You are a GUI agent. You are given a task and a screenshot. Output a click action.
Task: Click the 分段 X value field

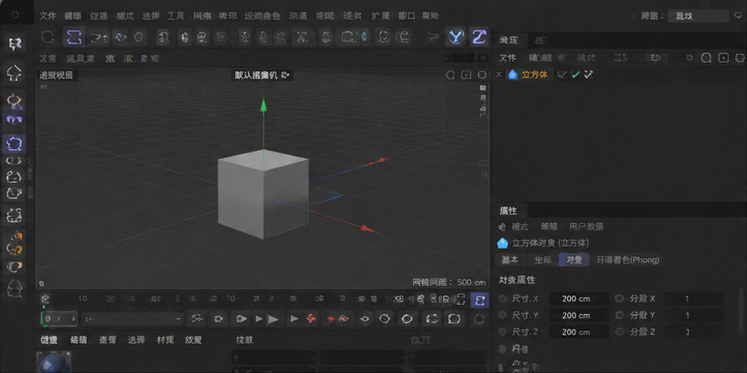pos(693,298)
